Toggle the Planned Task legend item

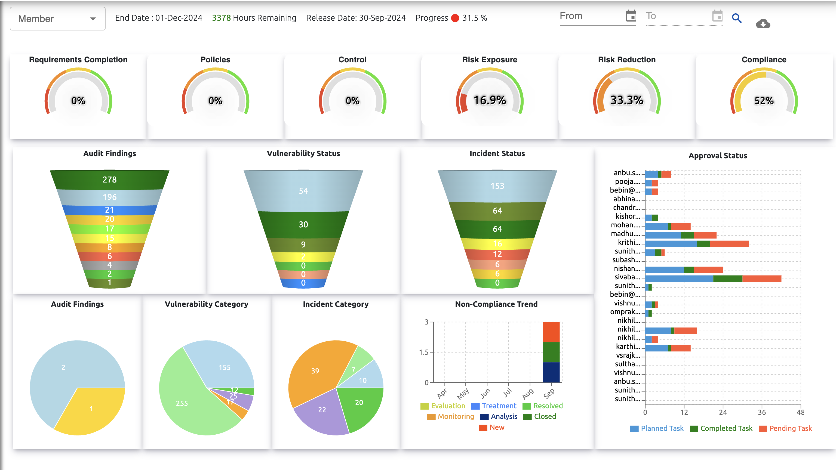(657, 428)
